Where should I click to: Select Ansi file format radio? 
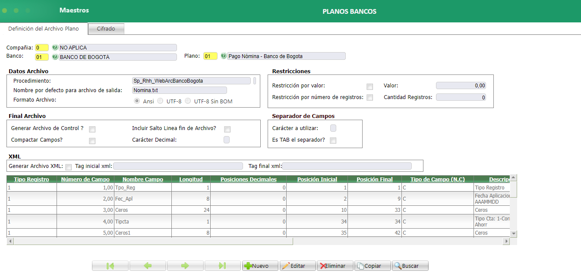pos(137,101)
